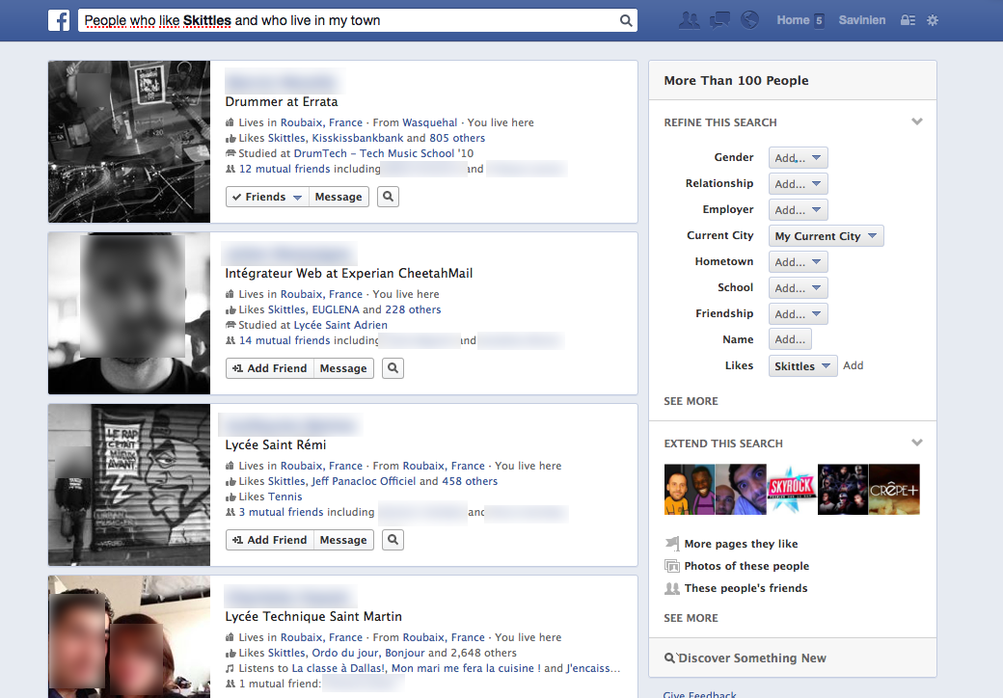Message the Drummer at Errata person

339,197
